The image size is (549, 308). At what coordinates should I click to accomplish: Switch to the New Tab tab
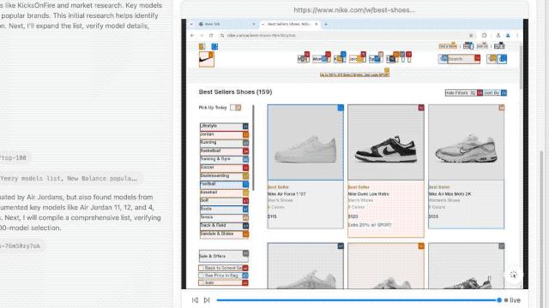(x=226, y=24)
